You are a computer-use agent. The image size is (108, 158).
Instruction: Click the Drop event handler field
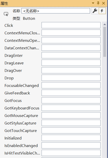tap(71, 78)
